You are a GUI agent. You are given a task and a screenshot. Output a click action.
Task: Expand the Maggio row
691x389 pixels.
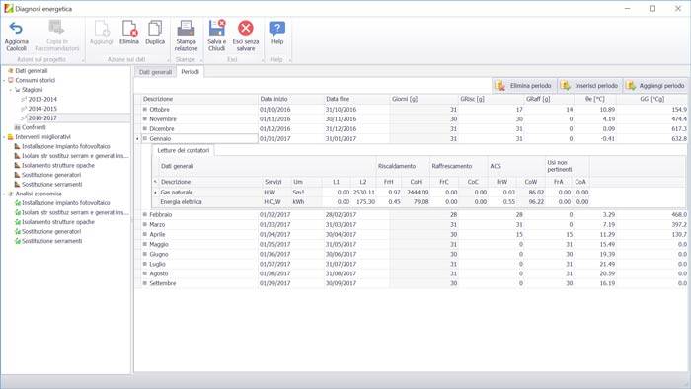[x=144, y=244]
